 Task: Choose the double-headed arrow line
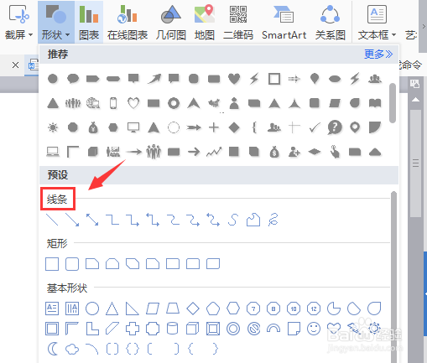(92, 220)
